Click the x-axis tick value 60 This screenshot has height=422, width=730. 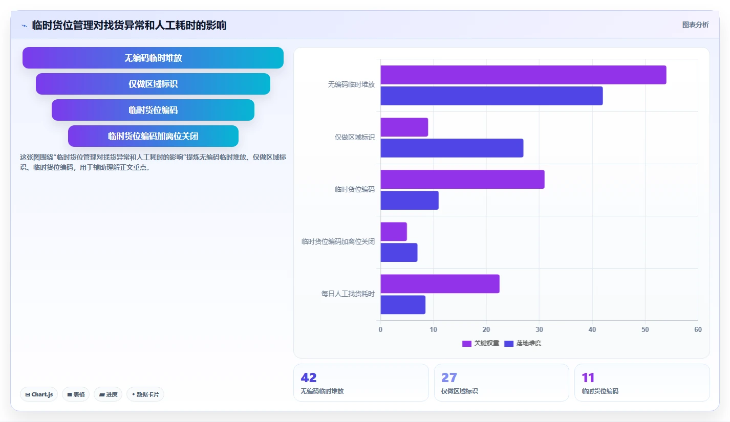click(x=698, y=329)
